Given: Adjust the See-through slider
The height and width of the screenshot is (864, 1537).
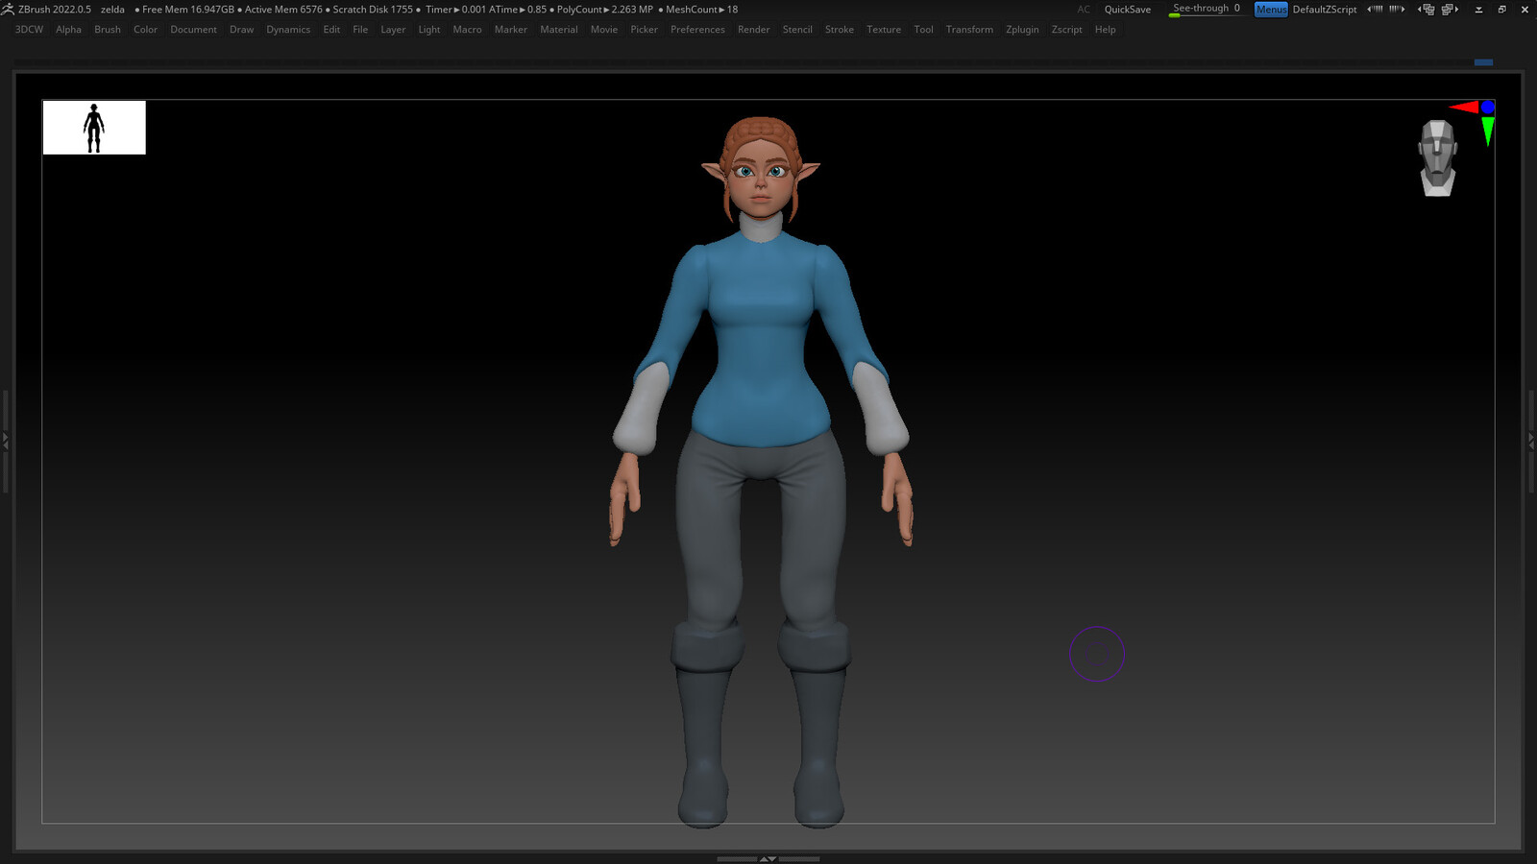Looking at the screenshot, I should coord(1207,9).
